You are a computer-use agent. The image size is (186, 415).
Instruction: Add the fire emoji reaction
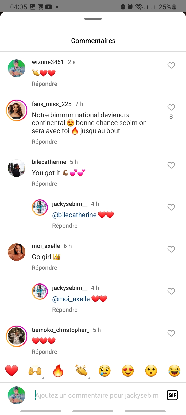58,371
